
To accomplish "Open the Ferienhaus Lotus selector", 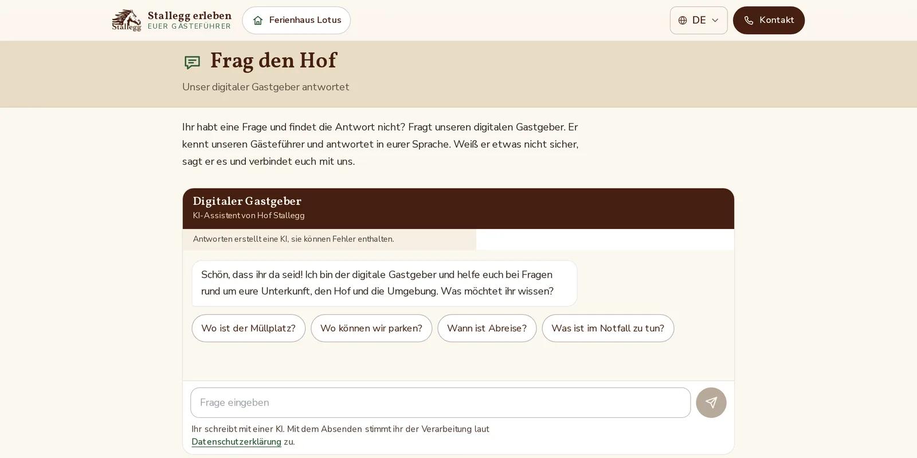I will [x=296, y=20].
